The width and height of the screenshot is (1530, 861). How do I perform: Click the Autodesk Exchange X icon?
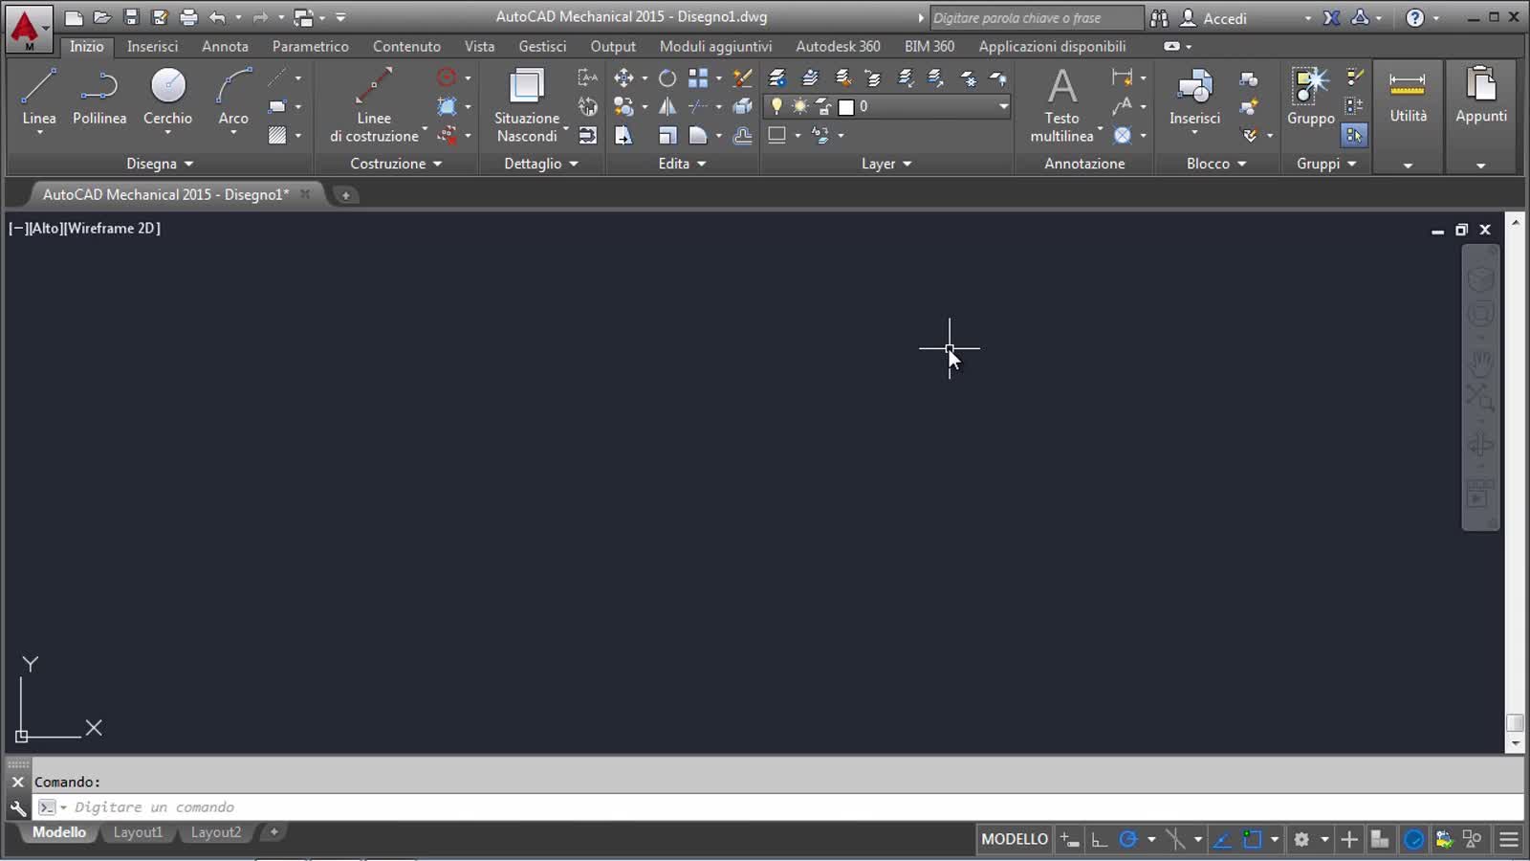pyautogui.click(x=1331, y=17)
